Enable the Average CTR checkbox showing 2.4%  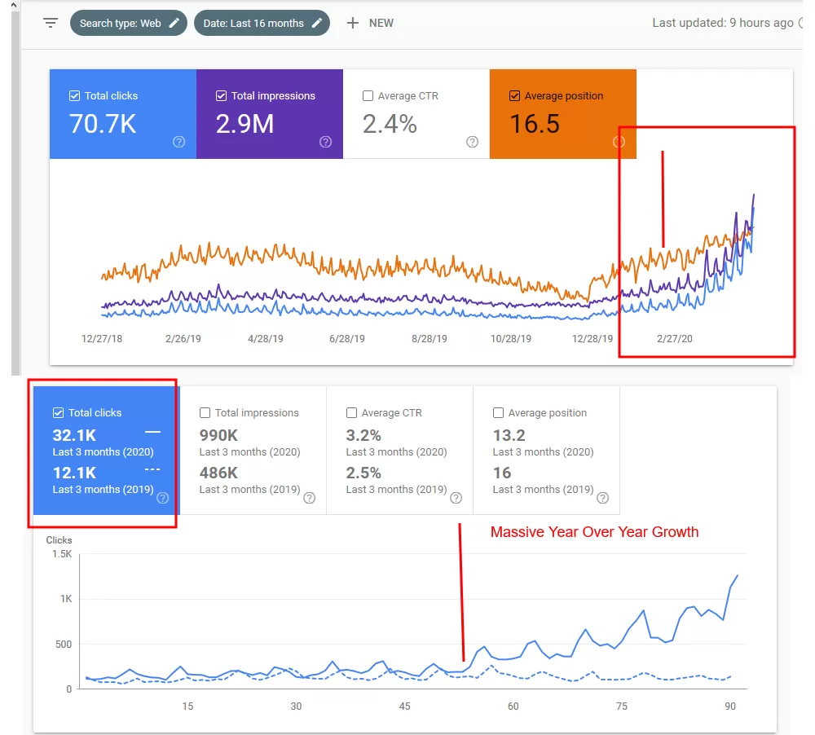tap(368, 96)
